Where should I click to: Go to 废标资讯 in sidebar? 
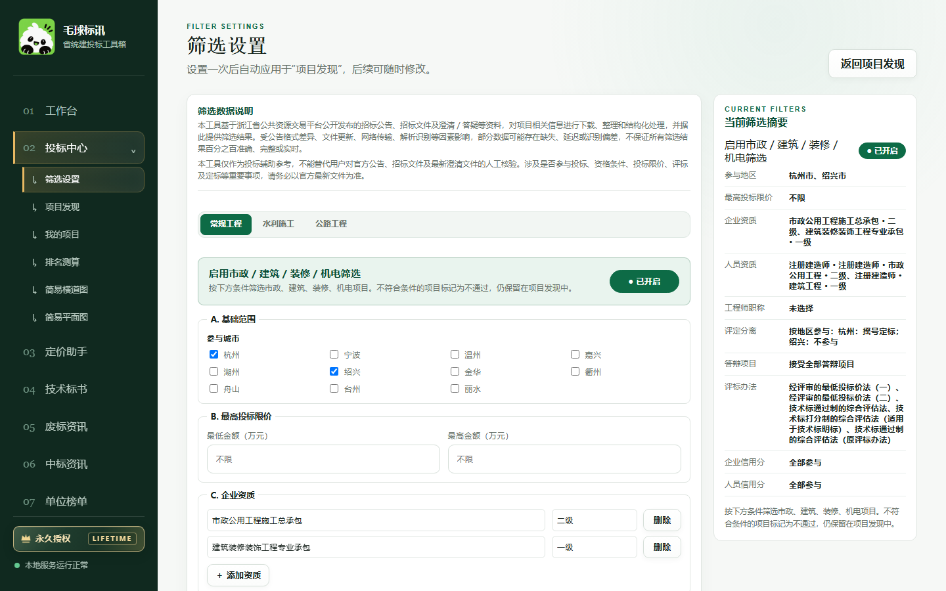pyautogui.click(x=79, y=427)
